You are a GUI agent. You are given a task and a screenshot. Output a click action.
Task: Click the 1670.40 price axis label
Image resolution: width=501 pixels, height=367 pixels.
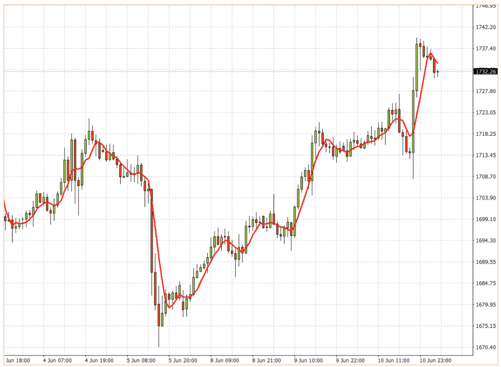coord(486,347)
